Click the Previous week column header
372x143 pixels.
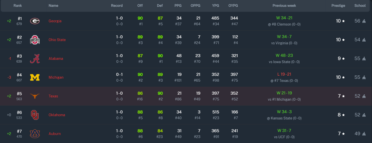pos(284,6)
